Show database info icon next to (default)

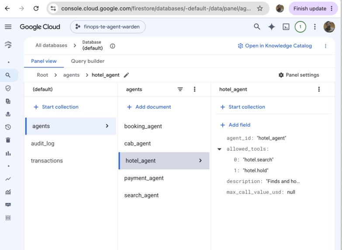point(113,46)
